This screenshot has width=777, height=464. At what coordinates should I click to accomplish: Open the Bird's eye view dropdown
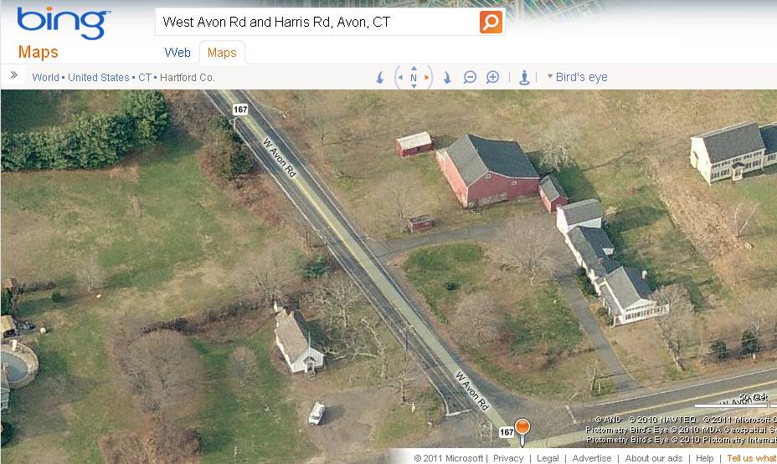pyautogui.click(x=577, y=77)
